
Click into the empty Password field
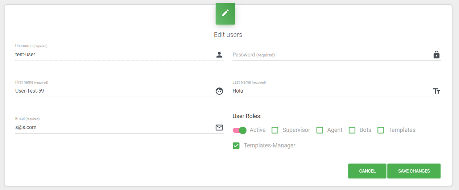330,55
